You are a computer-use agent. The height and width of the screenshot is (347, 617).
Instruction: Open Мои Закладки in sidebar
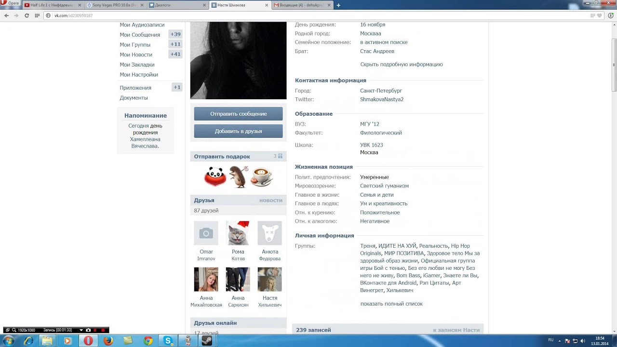[x=137, y=65]
